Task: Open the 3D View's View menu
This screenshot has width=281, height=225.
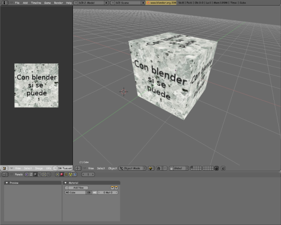Action: click(91, 168)
